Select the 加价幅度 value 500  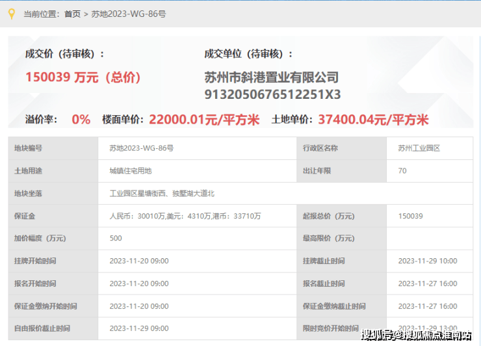(116, 239)
